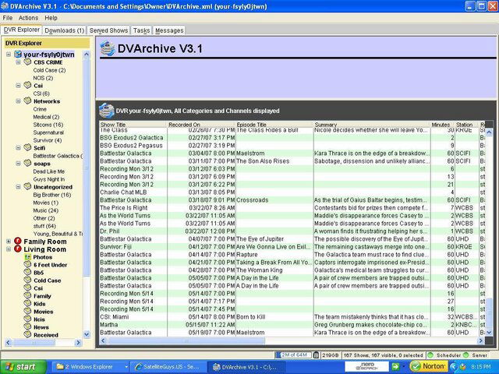Select the Sitcoms (16) tree item
The width and height of the screenshot is (499, 374).
pos(48,125)
